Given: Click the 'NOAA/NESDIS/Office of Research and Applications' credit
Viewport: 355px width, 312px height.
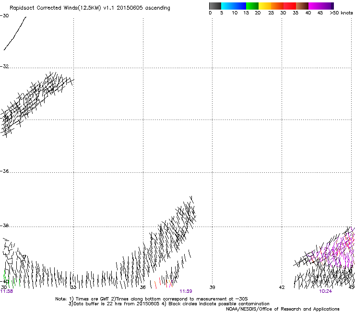Looking at the screenshot, I should click(x=283, y=309).
